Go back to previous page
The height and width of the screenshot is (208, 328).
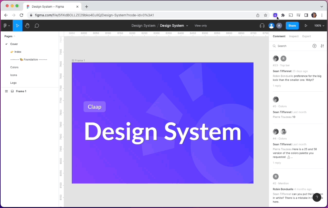6,15
